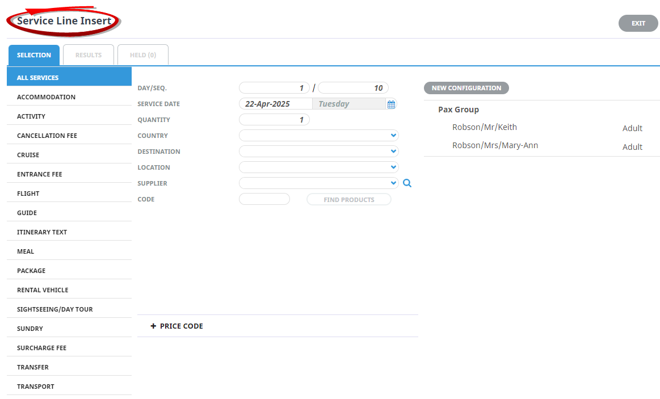Image resolution: width=660 pixels, height=399 pixels.
Task: Open the Country dropdown
Action: tap(318, 136)
